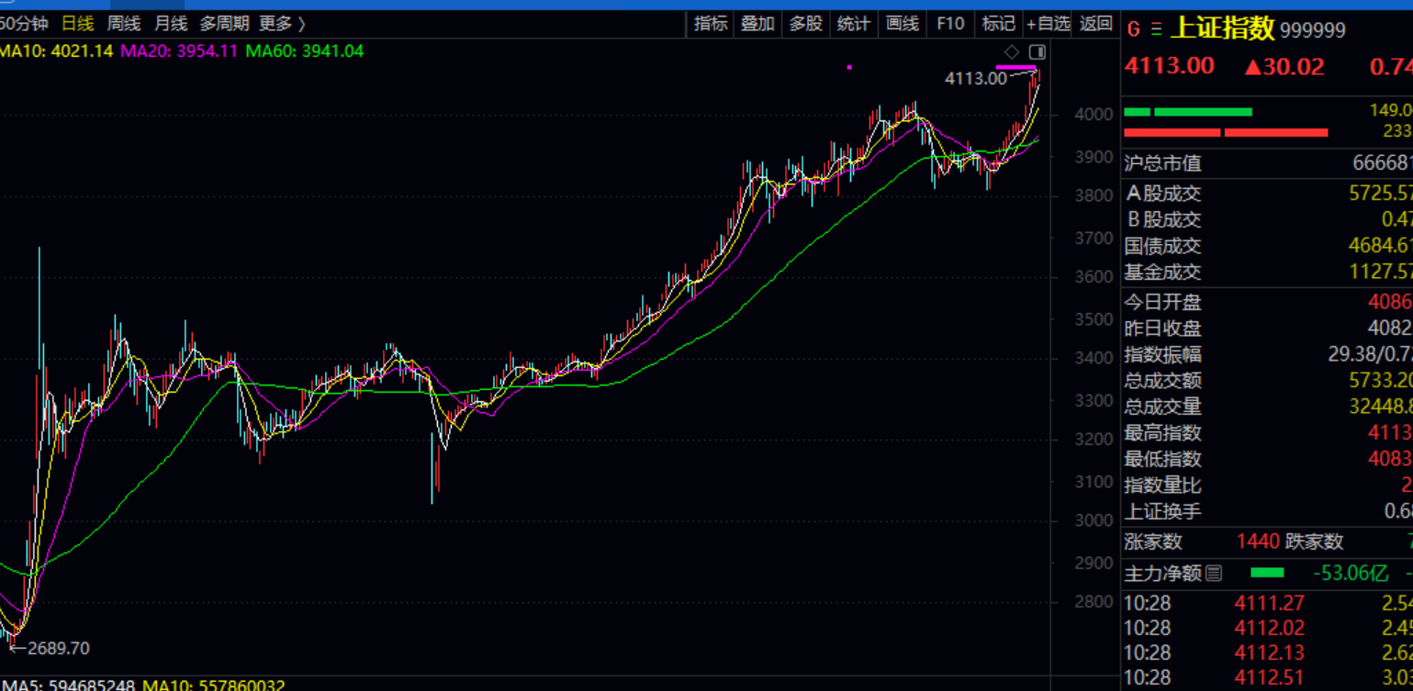This screenshot has width=1413, height=691.
Task: Open the F10 company info
Action: [950, 24]
